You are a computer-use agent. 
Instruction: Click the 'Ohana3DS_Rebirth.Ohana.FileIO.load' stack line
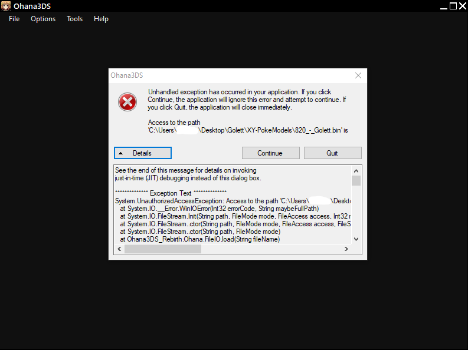click(200, 239)
